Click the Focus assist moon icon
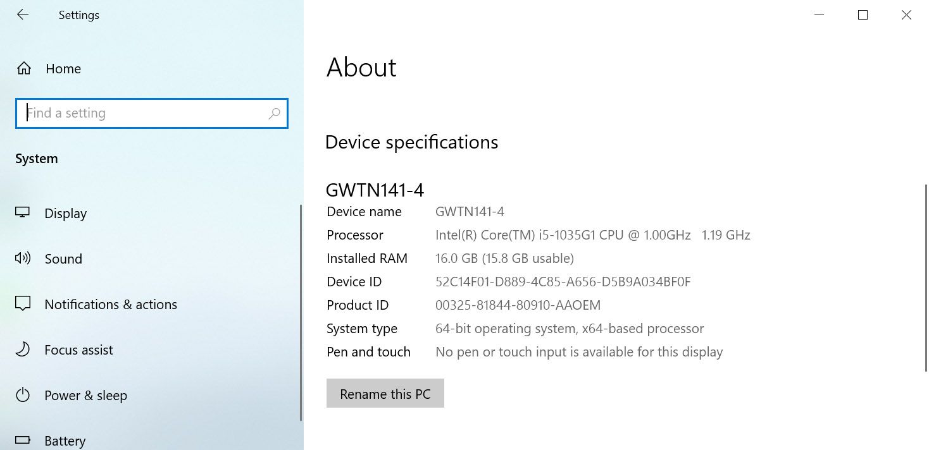Screen dimensions: 929x450 pos(23,350)
